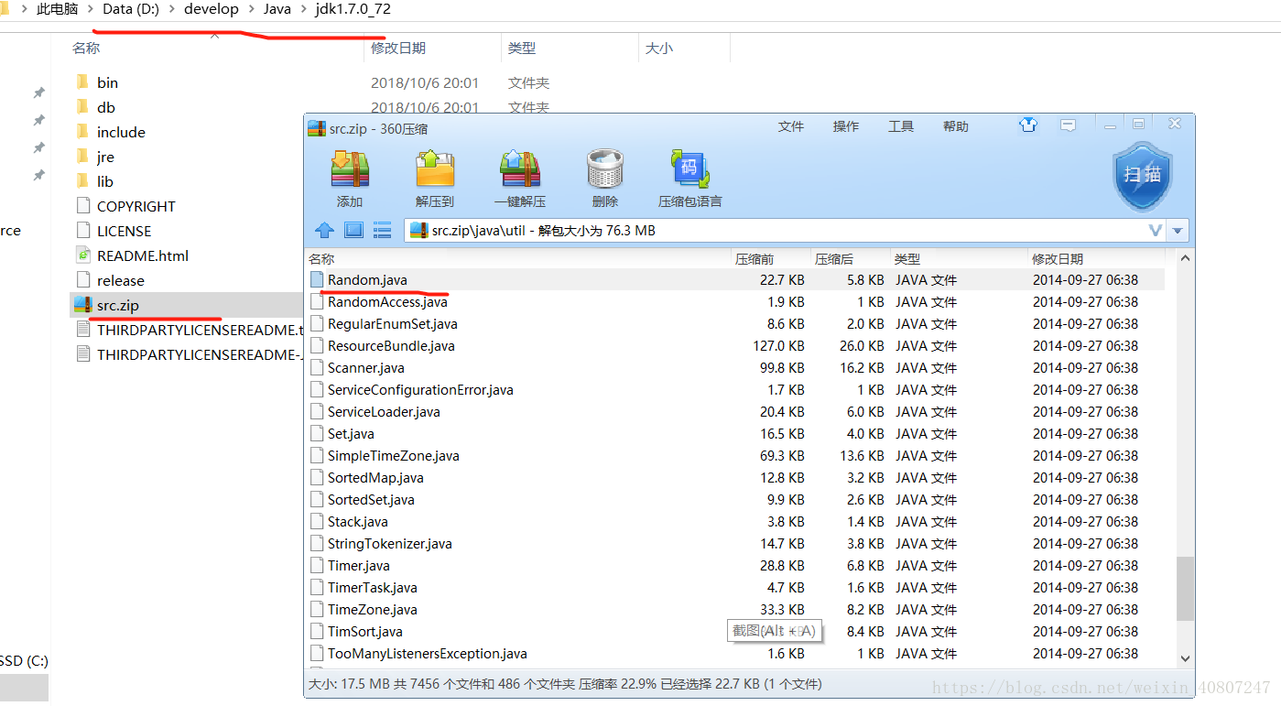Go up one level with the up arrow
This screenshot has height=706, width=1281.
(324, 230)
